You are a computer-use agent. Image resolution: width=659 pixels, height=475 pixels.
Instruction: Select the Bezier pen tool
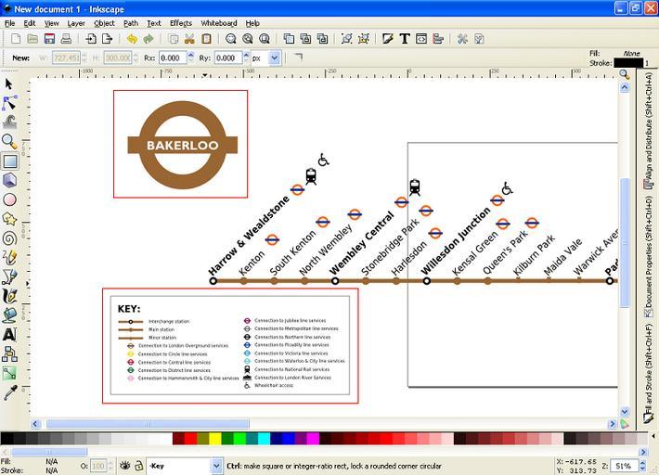click(9, 276)
